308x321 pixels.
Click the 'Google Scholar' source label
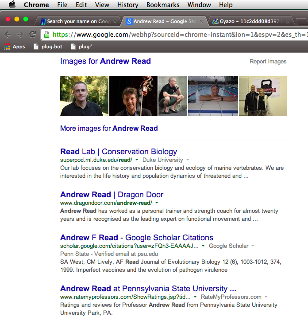pos(229,246)
